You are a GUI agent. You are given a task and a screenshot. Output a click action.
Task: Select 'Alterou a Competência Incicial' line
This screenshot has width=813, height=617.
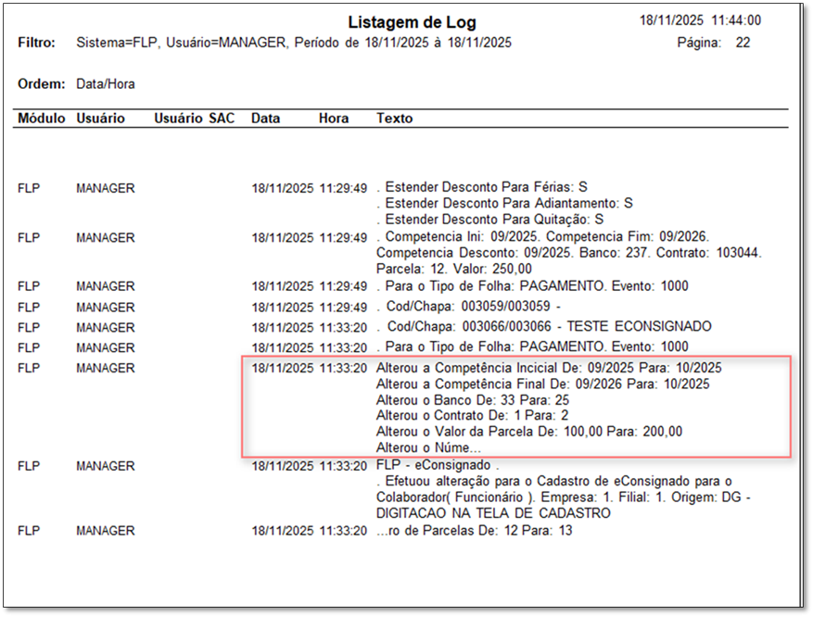tap(549, 368)
